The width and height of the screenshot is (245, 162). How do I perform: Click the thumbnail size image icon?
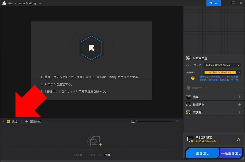point(133,121)
